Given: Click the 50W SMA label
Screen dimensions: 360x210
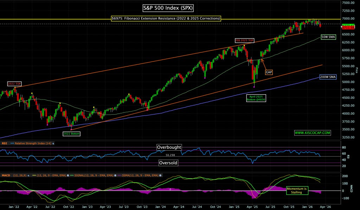Looking at the screenshot, I should click(x=328, y=36).
